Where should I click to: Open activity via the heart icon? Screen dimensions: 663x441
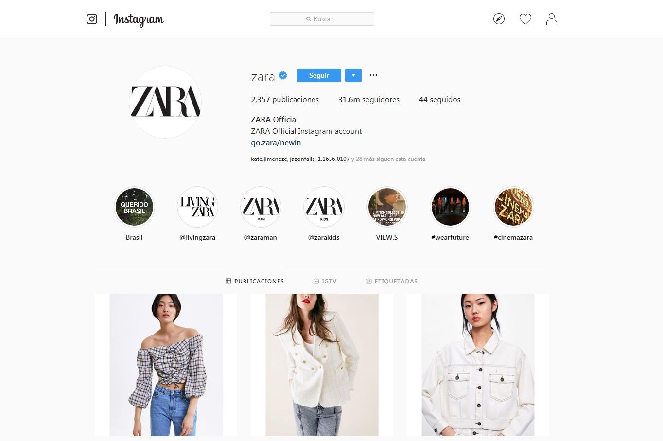pyautogui.click(x=525, y=19)
